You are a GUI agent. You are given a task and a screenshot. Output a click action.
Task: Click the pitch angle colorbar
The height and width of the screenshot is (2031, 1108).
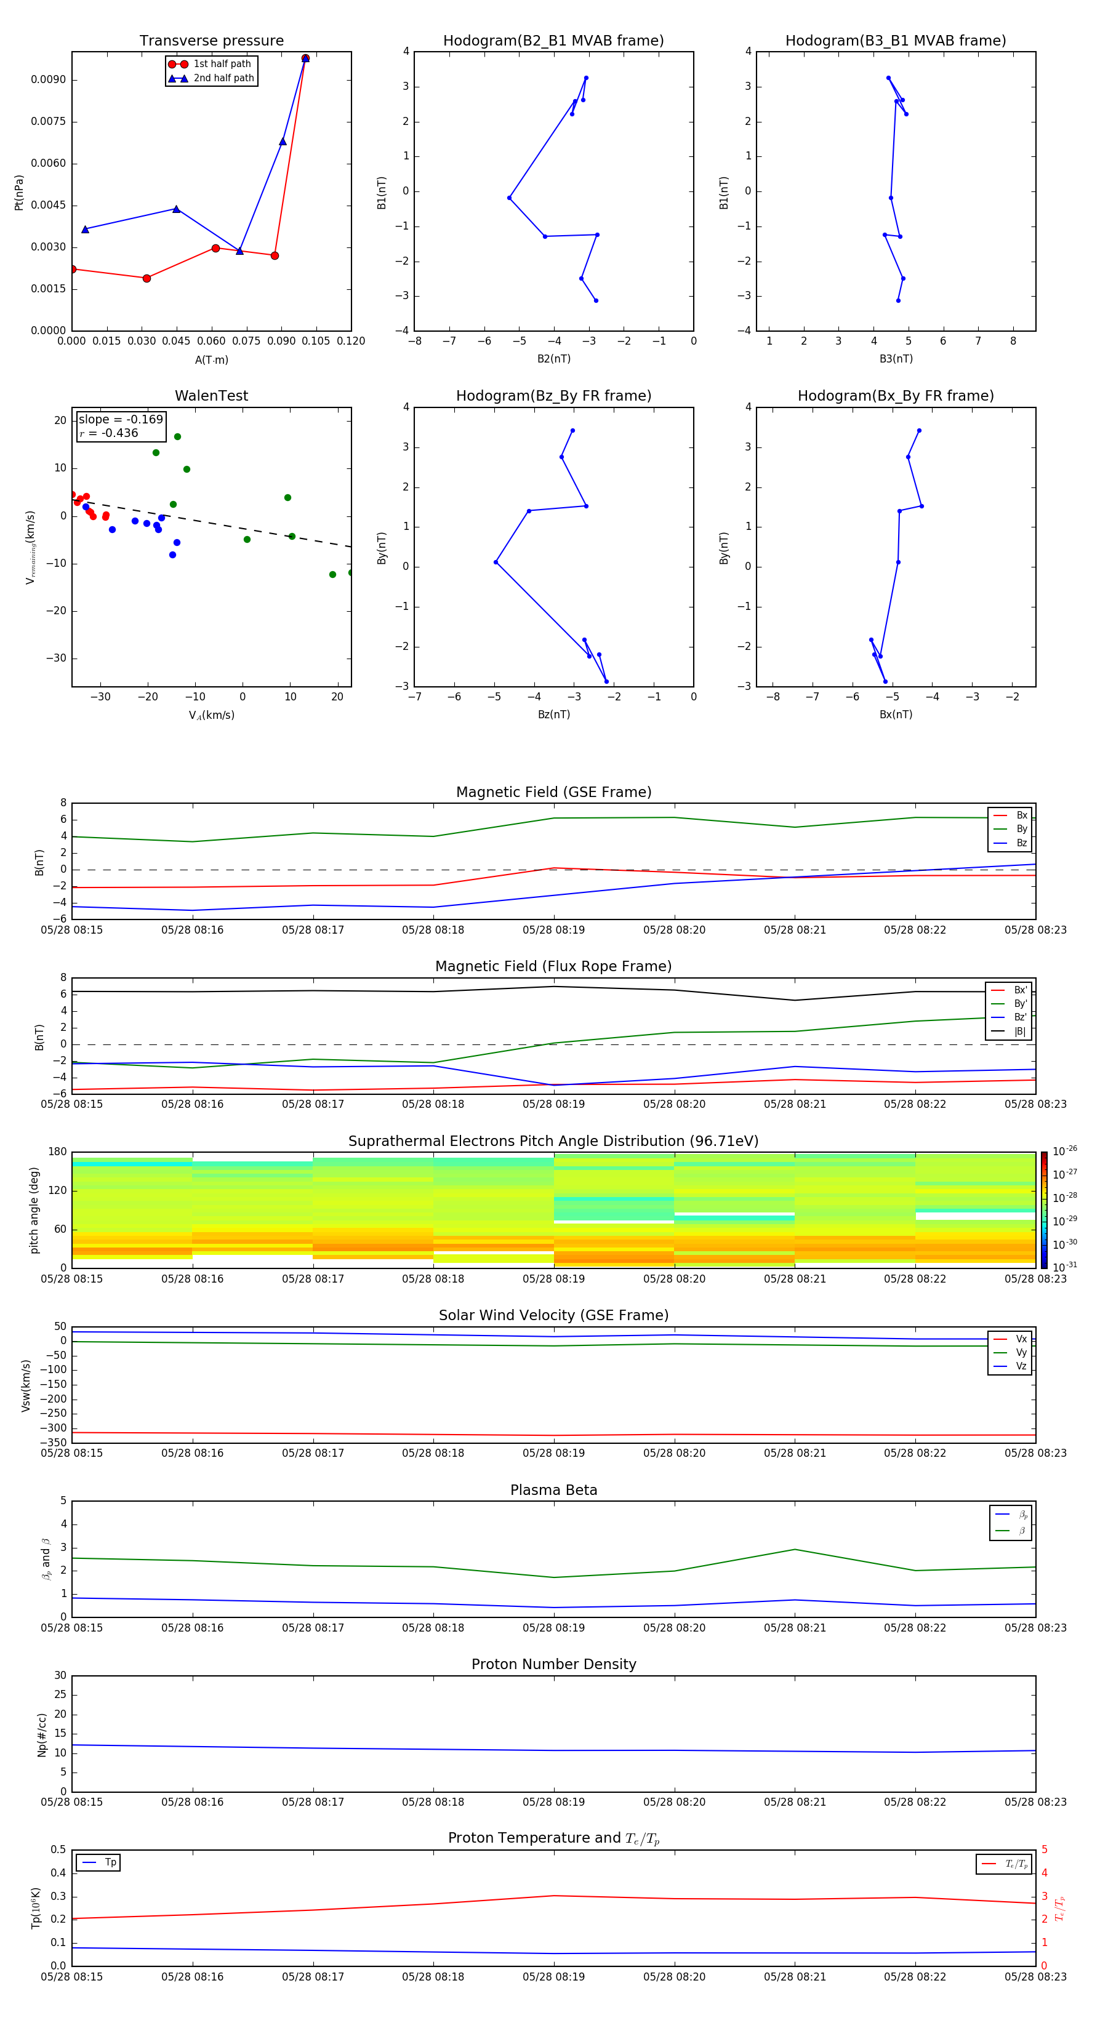click(x=1044, y=1210)
